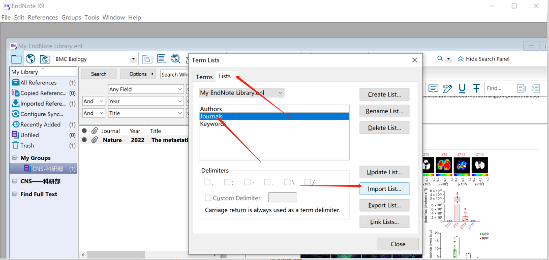549x260 pixels.
Task: Enable the period delimiter checkbox
Action: pos(267,182)
